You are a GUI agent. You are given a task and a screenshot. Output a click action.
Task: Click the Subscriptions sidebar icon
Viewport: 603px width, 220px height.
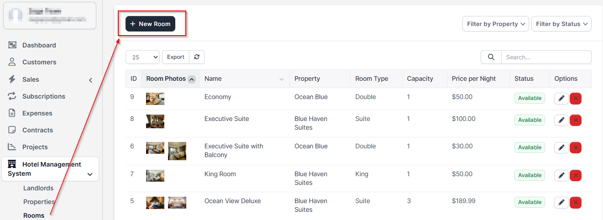(x=12, y=96)
